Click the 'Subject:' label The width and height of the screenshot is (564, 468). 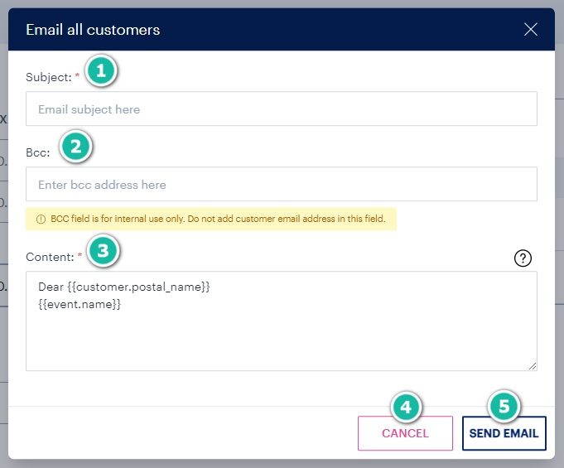click(x=49, y=77)
